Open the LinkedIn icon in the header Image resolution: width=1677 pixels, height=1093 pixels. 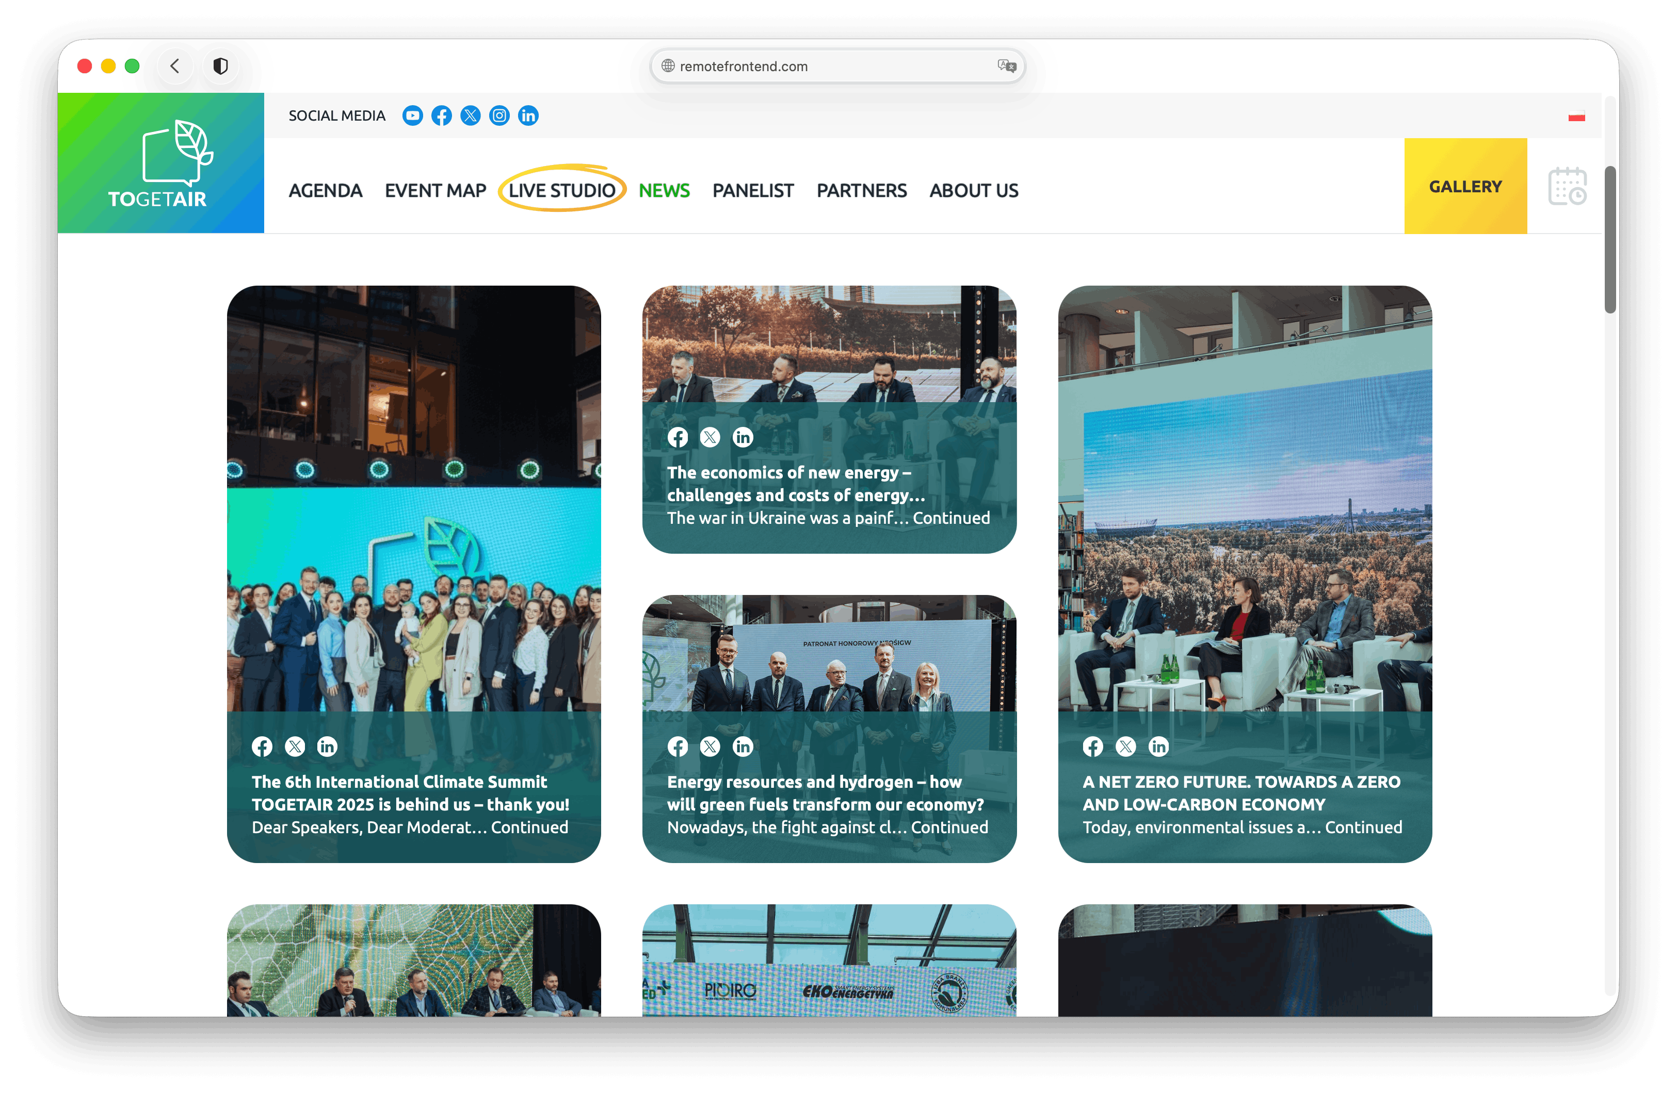pyautogui.click(x=528, y=115)
